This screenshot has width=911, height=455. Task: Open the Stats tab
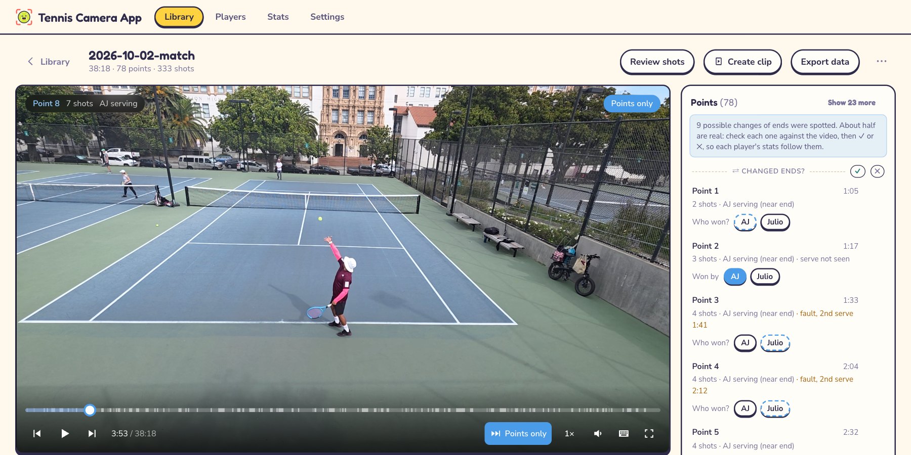click(278, 17)
